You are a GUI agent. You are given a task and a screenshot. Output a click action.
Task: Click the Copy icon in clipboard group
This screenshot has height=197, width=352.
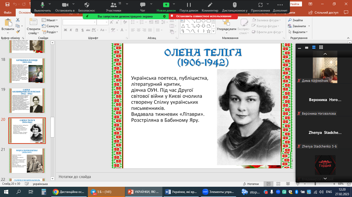coord(18,26)
